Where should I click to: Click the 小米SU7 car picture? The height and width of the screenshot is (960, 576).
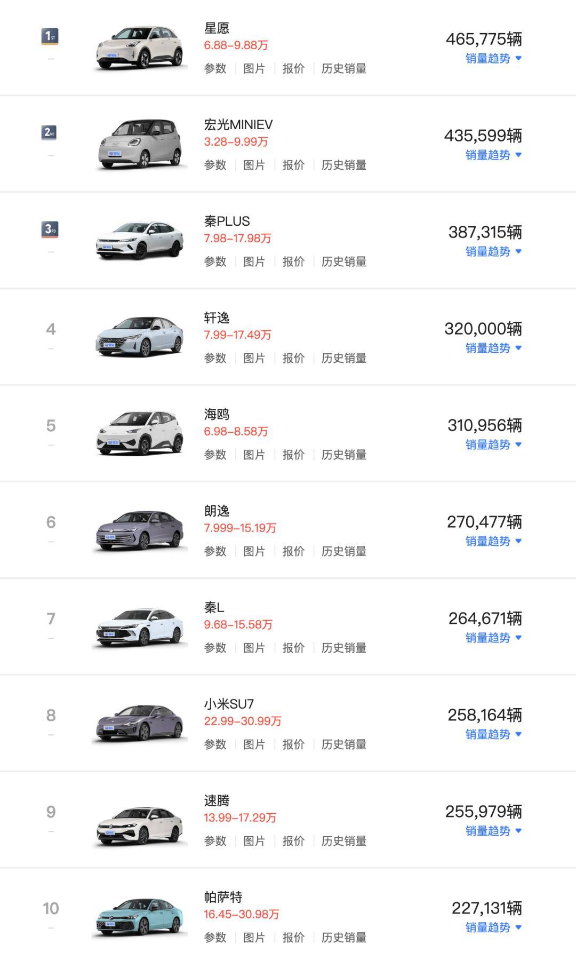tap(140, 724)
